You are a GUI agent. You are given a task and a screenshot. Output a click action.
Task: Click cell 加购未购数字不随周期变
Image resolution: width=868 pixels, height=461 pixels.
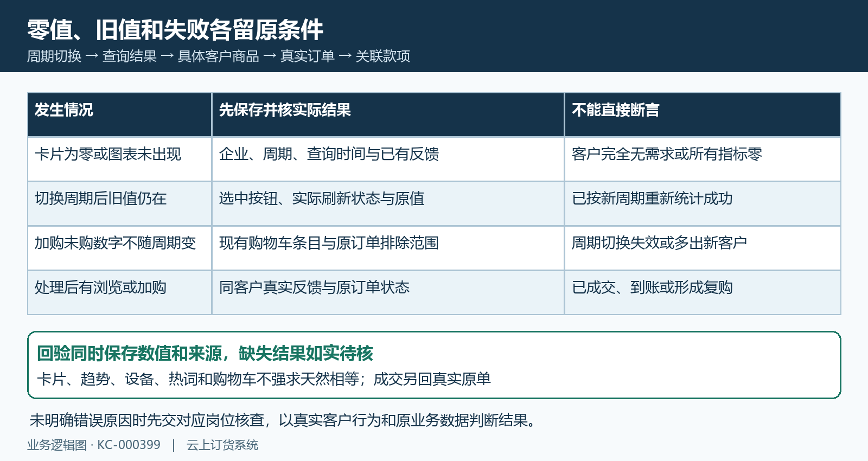coord(119,248)
